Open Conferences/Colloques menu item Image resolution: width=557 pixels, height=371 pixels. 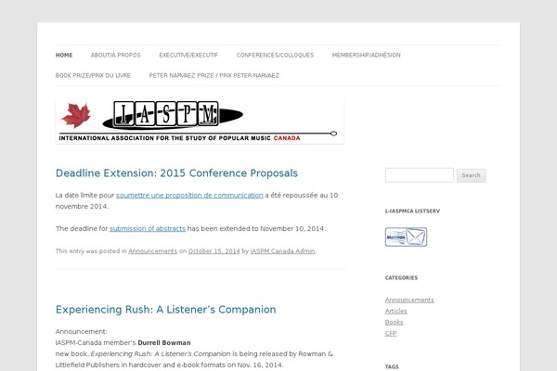[x=275, y=55]
